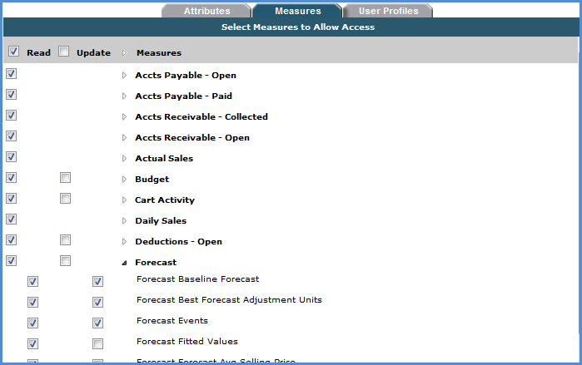Select Forecast Best Forecast Adjustment Units row
This screenshot has height=365, width=582.
[229, 300]
